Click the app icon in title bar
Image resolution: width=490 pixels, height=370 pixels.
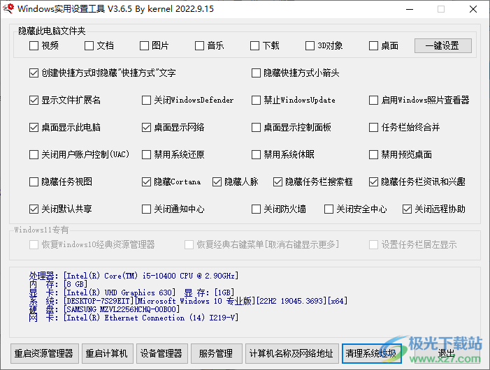pos(8,8)
